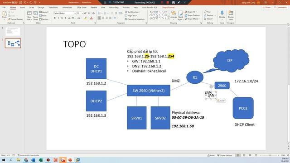Open Align Text dropdown
The width and height of the screenshot is (290, 163).
coord(131,16)
